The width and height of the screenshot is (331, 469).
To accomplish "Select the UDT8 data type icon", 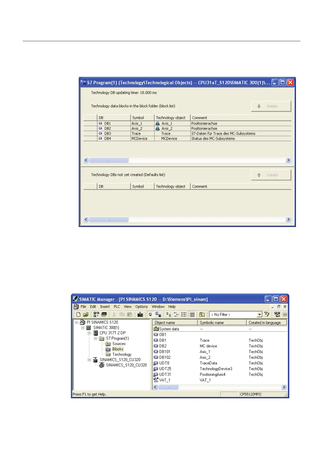I will click(x=156, y=363).
